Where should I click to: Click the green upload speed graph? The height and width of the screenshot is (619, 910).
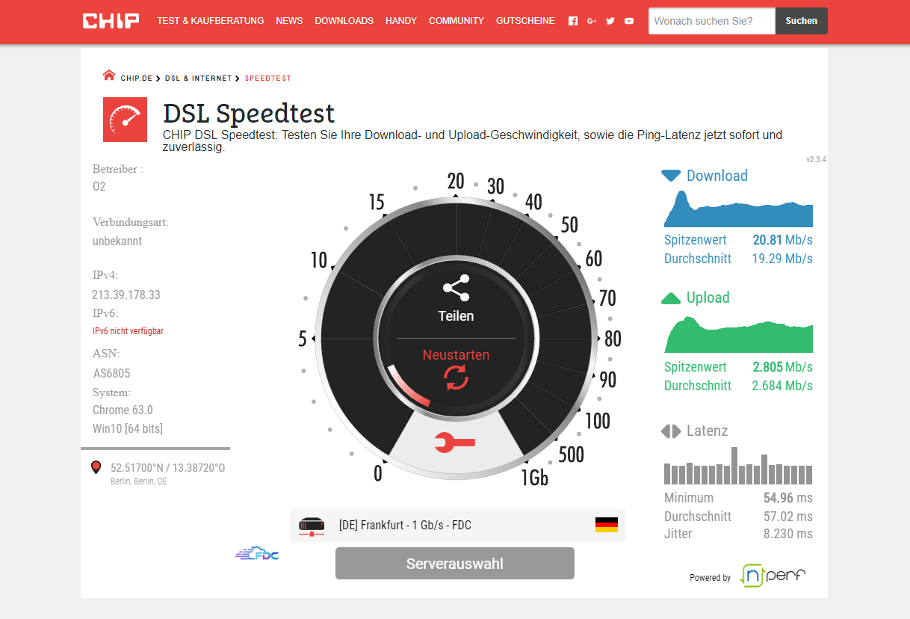pos(738,334)
